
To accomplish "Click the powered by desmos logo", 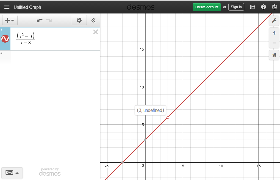I will (x=50, y=172).
